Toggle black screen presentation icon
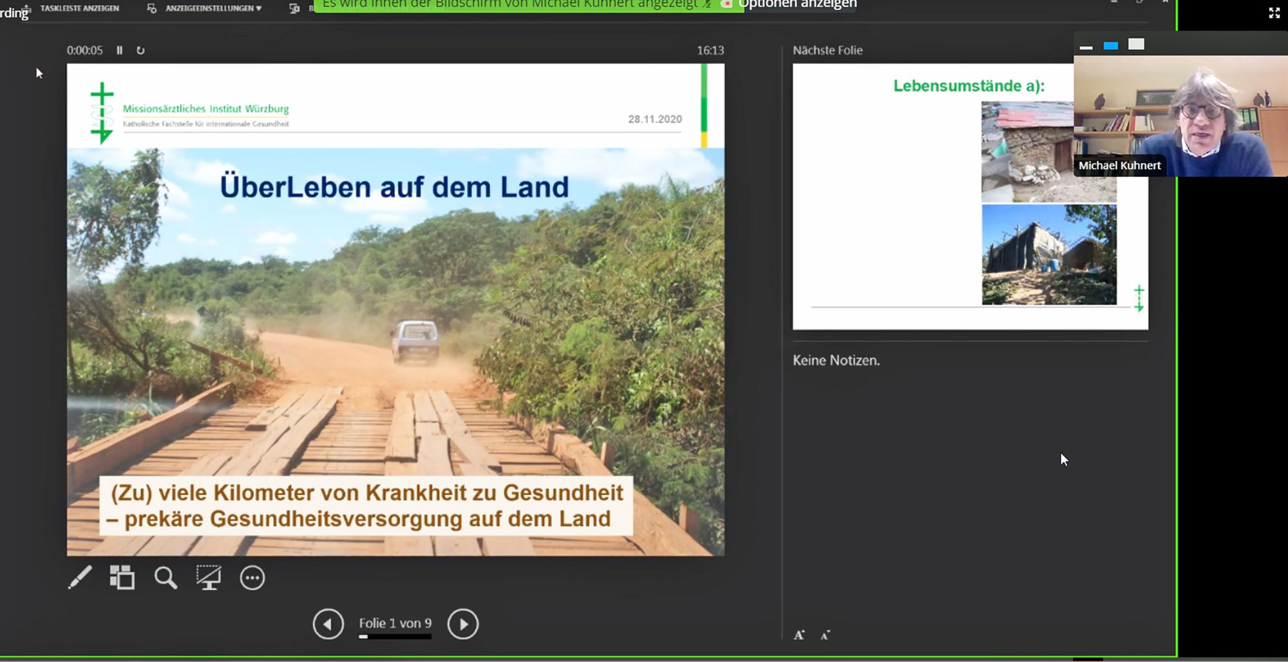Viewport: 1288px width, 662px height. point(209,578)
